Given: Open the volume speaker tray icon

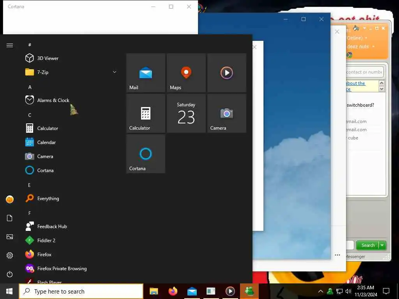Looking at the screenshot, I should point(348,291).
